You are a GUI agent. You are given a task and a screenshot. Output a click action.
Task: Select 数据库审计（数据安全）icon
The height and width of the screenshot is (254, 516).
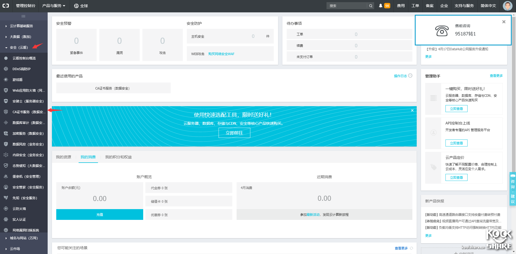[x=6, y=123]
